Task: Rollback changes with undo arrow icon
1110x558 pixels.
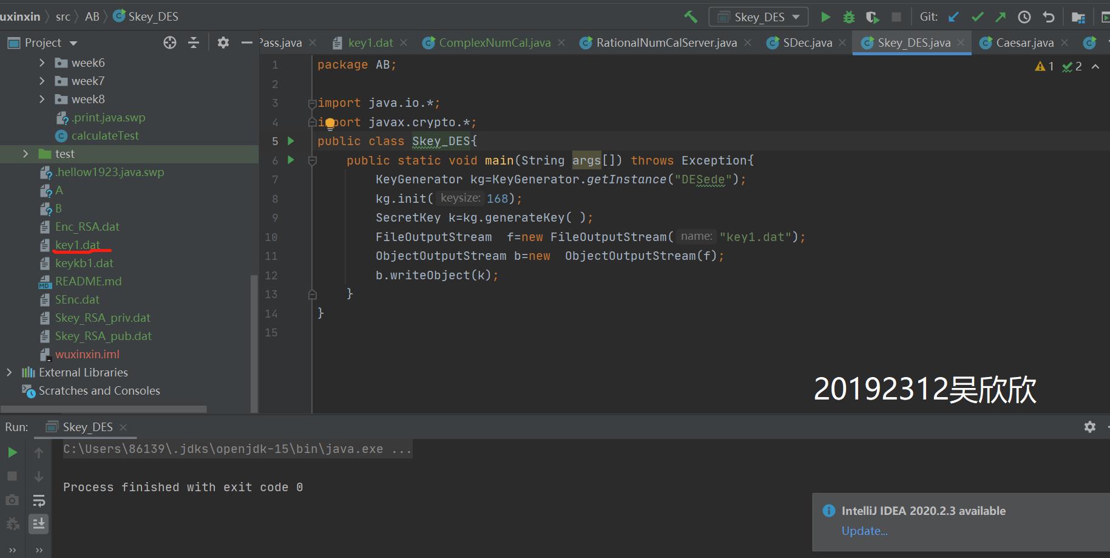Action: 1048,17
